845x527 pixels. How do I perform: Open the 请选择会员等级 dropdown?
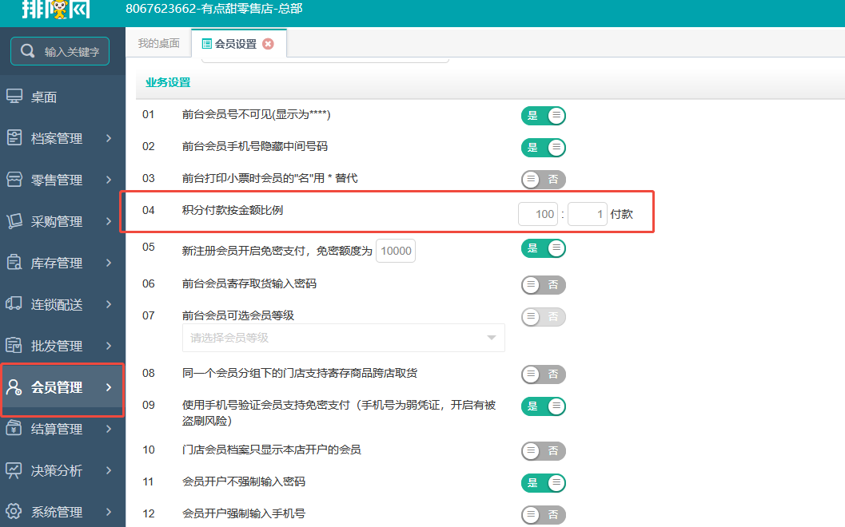[343, 338]
